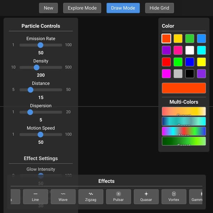Adjust the Distance slider
Image resolution: width=213 pixels, height=213 pixels.
(x=41, y=90)
